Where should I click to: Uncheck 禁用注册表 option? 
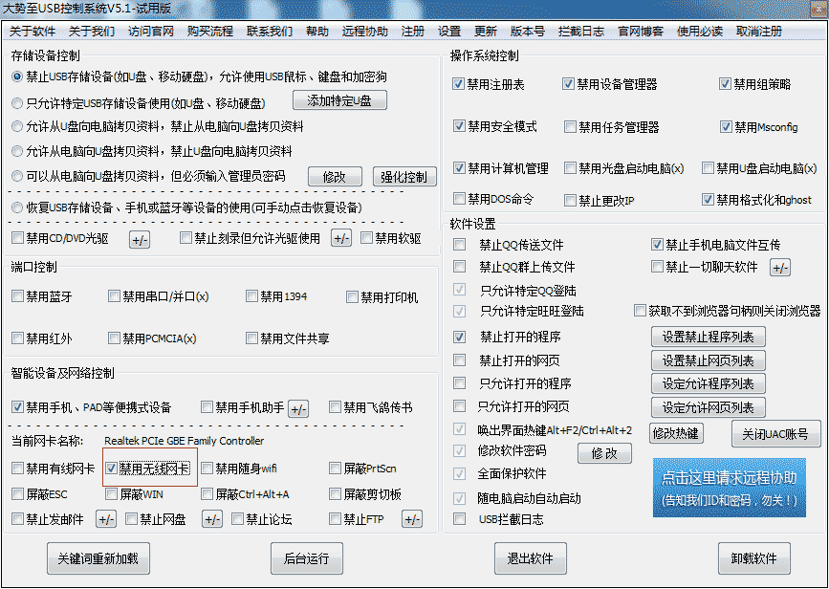[x=459, y=85]
